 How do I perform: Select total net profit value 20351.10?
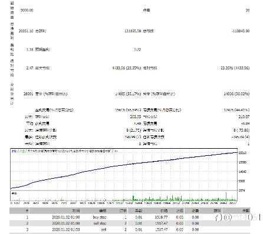(x=26, y=31)
